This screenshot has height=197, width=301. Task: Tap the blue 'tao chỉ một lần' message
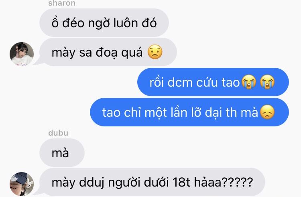pos(189,112)
